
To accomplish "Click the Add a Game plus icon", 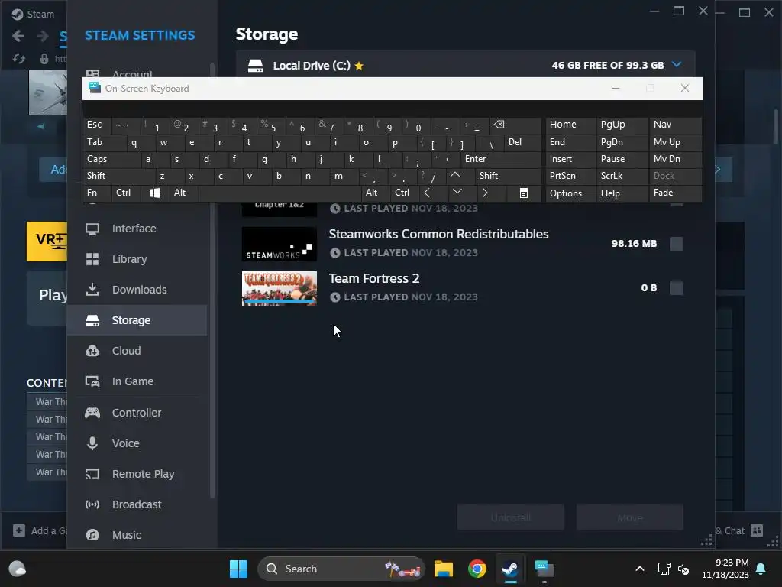I will (x=19, y=530).
